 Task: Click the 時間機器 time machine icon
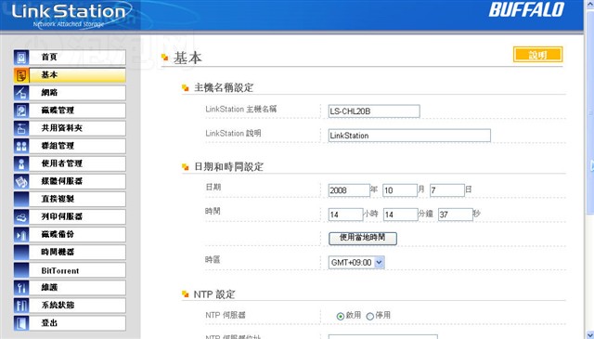21,253
